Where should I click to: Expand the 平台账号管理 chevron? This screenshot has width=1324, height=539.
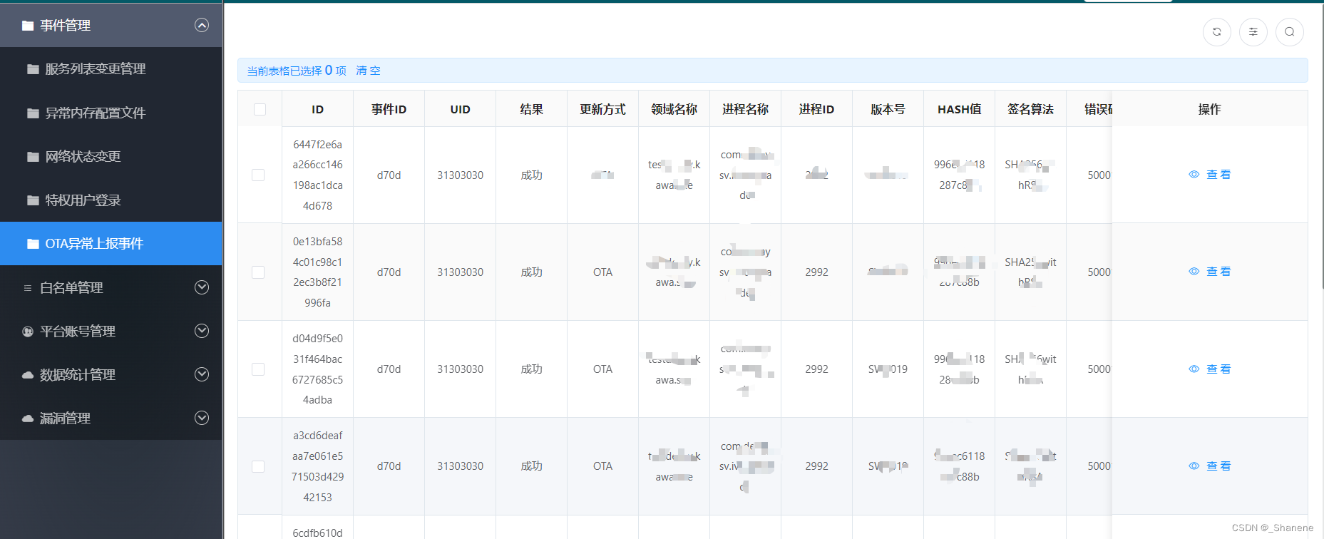coord(202,331)
